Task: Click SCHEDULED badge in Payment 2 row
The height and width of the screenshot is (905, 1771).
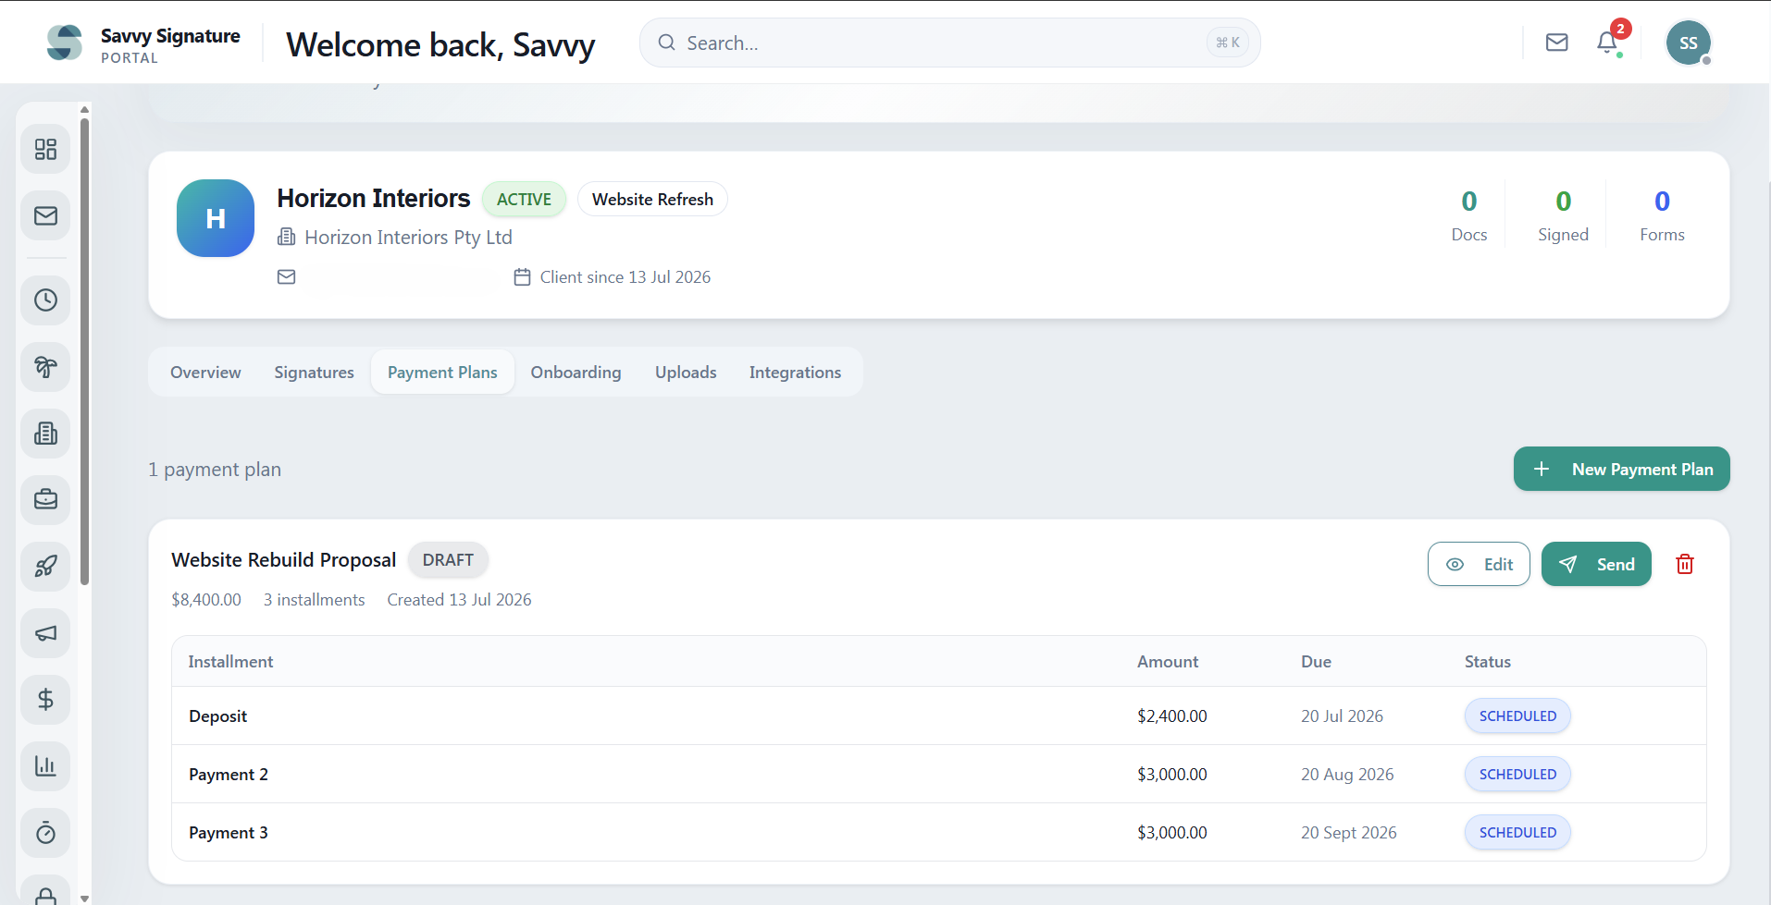Action: point(1517,775)
